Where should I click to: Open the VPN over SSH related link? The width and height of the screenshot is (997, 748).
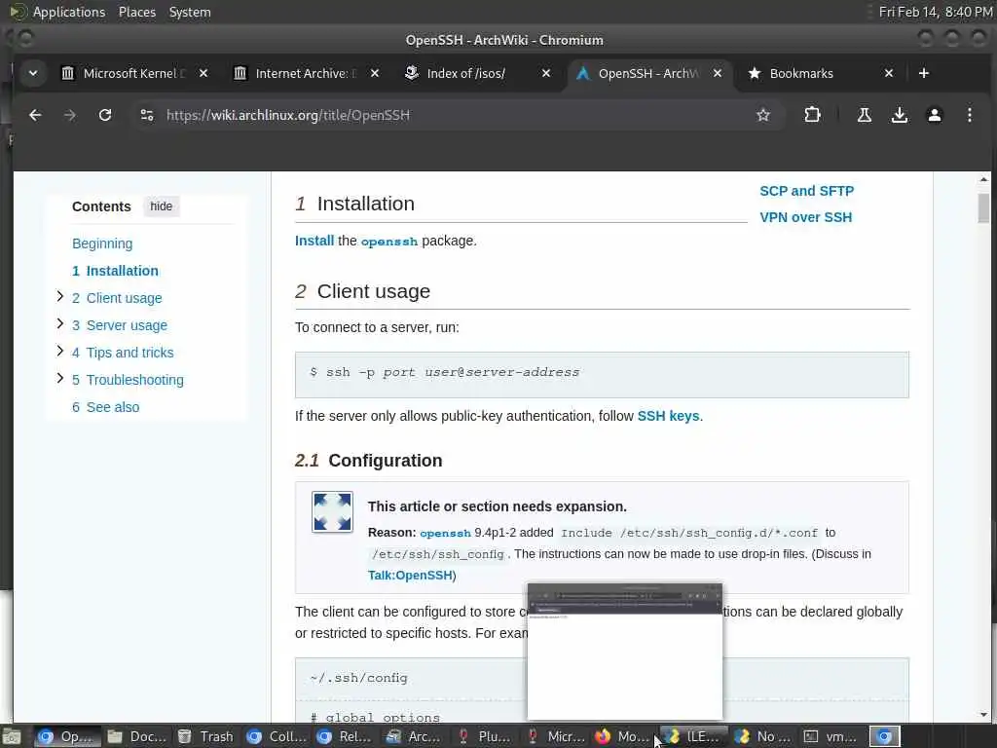point(805,217)
